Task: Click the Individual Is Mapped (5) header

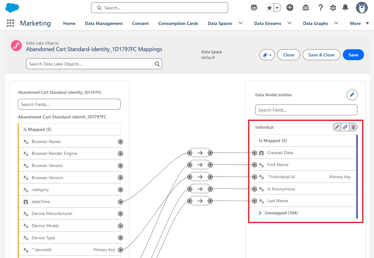Action: (305, 141)
